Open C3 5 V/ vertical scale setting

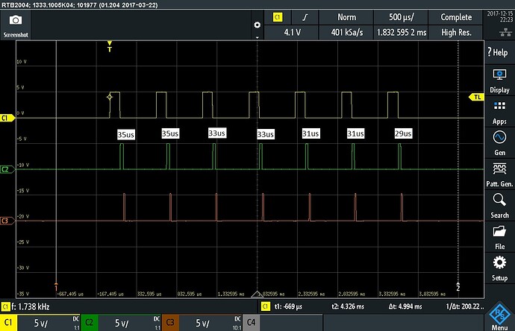203,323
